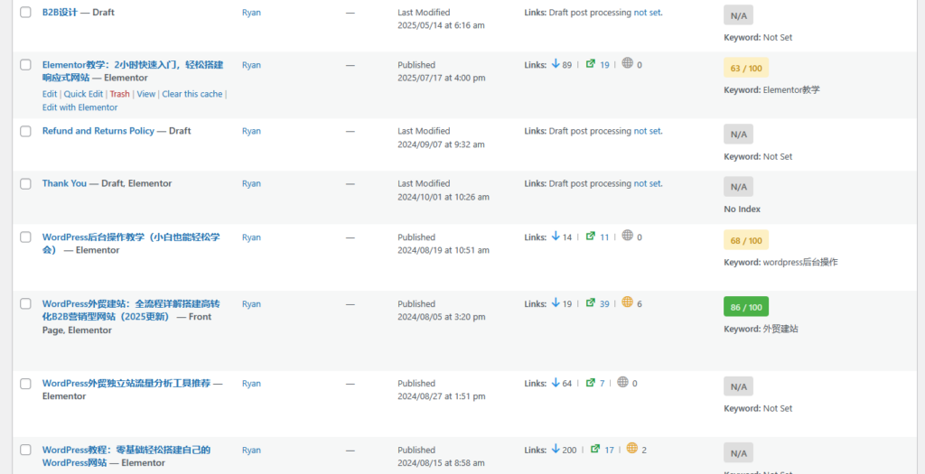Click 'not set' link in Thank You row
The width and height of the screenshot is (925, 474).
pyautogui.click(x=647, y=183)
